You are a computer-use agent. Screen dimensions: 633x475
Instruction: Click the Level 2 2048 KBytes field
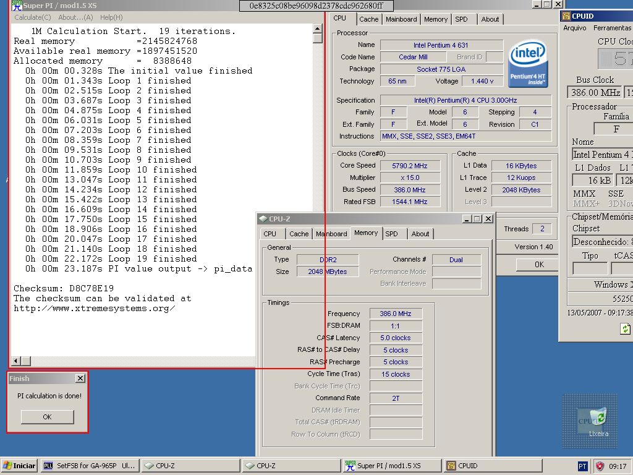click(521, 190)
